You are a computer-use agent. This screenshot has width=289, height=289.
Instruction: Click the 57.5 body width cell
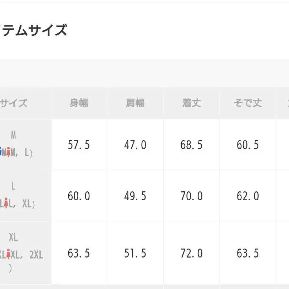[x=79, y=145]
